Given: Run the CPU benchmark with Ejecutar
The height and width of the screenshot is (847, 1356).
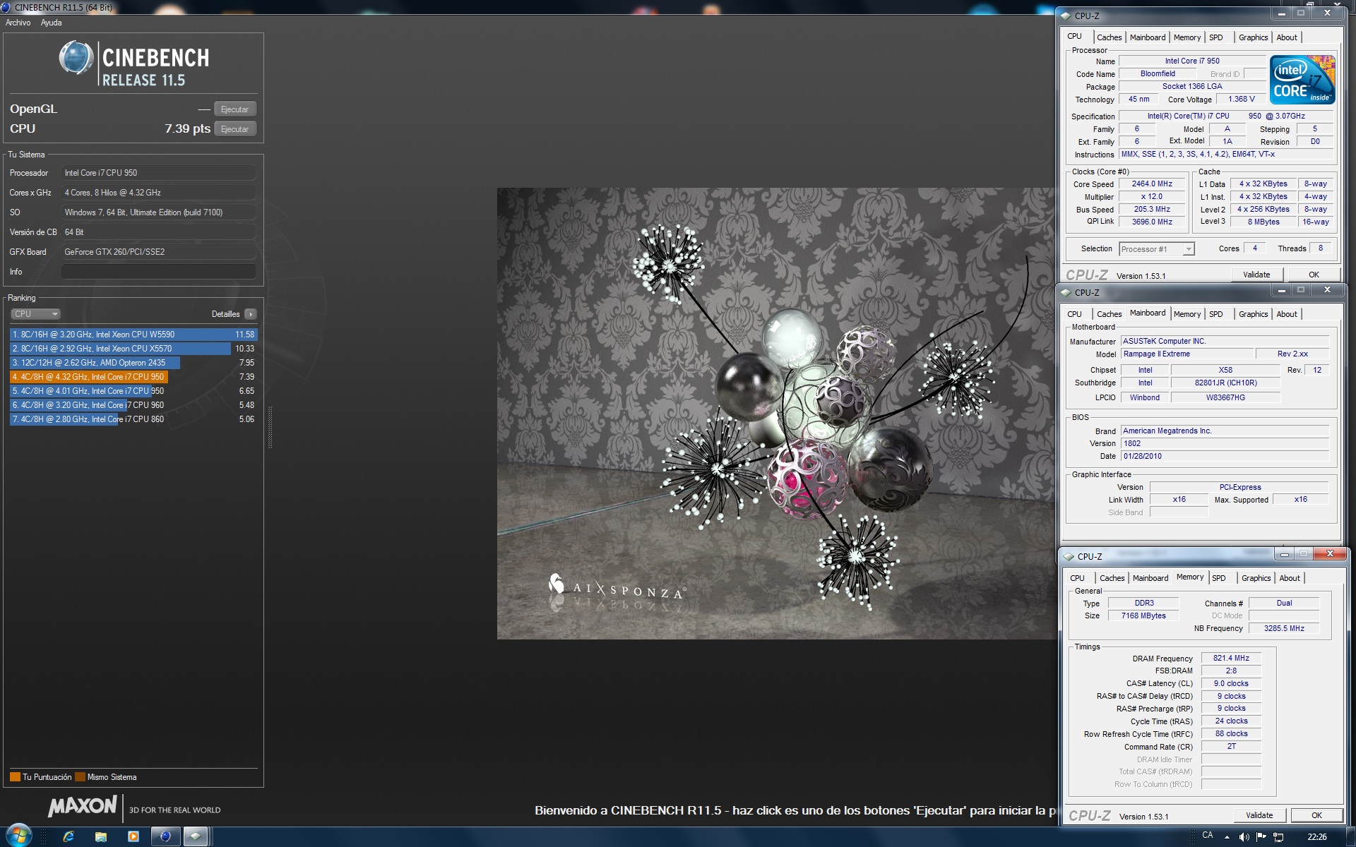Looking at the screenshot, I should coord(234,129).
